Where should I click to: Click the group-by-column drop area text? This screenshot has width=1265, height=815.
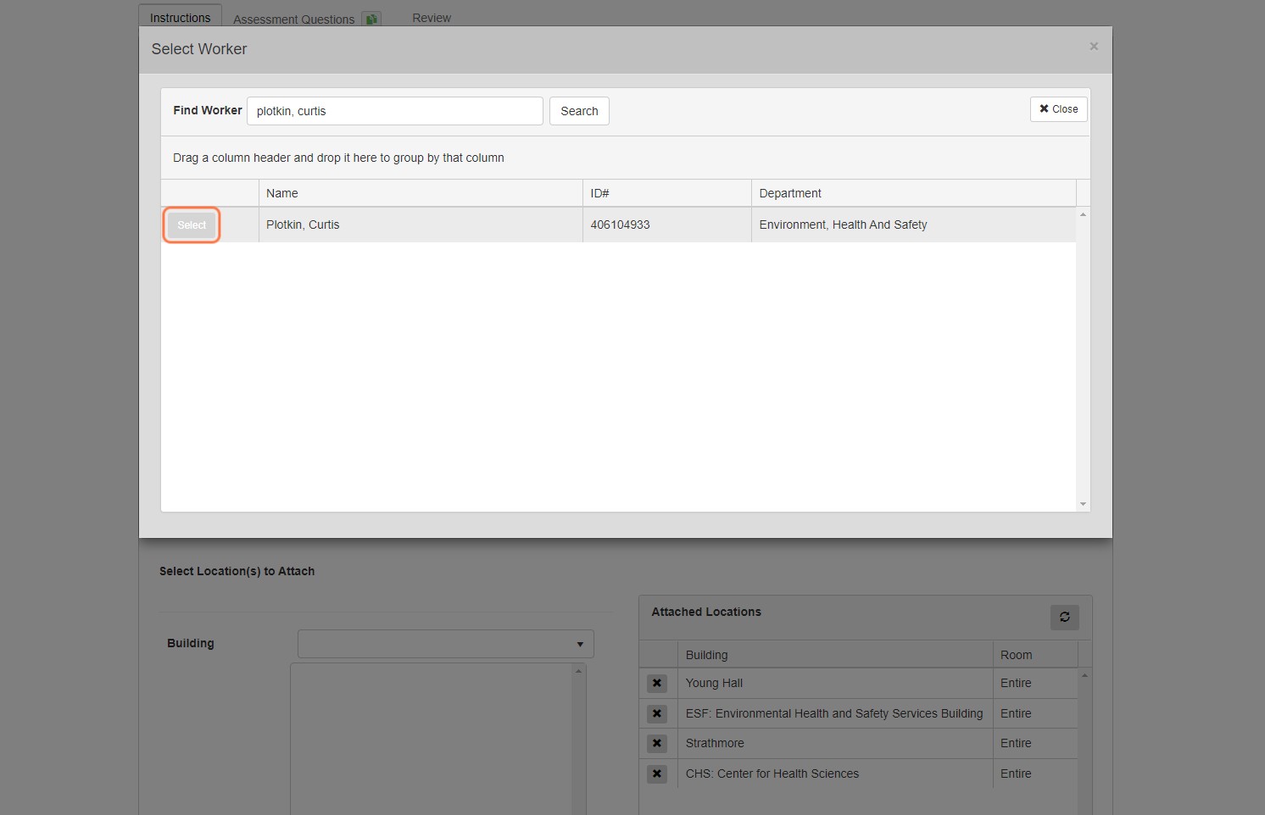[x=338, y=158]
